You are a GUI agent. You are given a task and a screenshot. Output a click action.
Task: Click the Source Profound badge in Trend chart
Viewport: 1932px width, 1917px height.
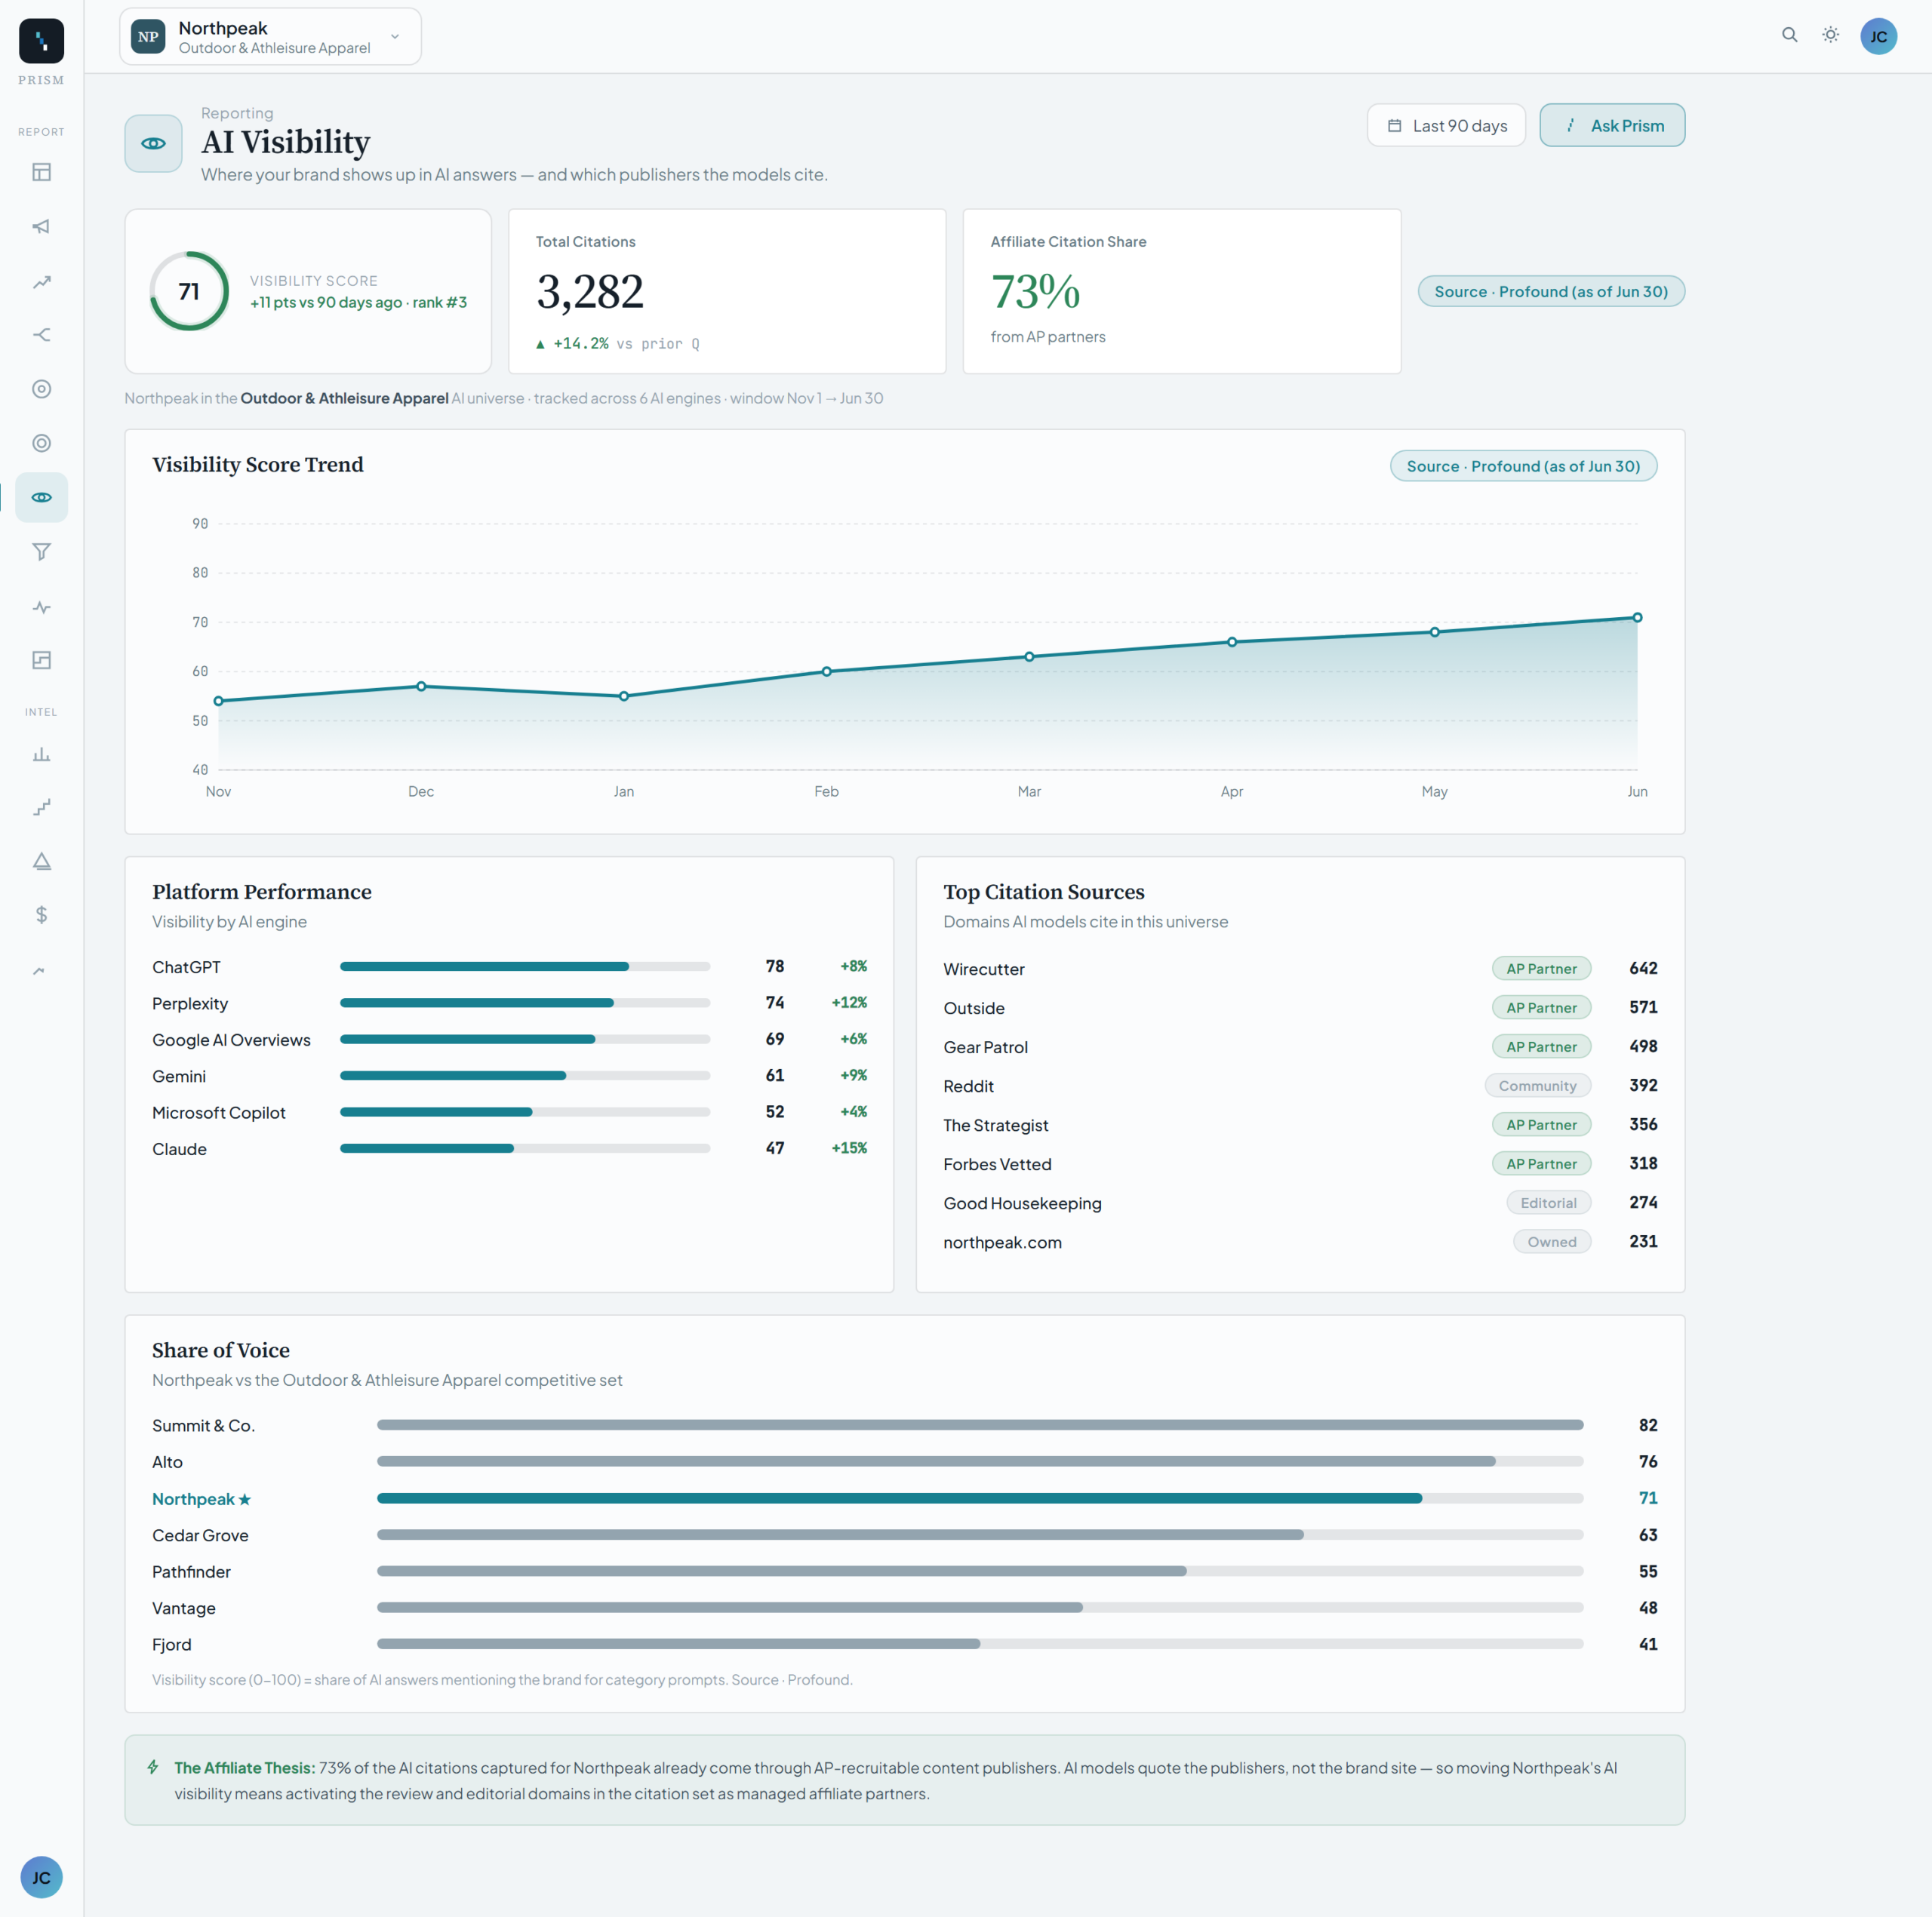point(1523,465)
